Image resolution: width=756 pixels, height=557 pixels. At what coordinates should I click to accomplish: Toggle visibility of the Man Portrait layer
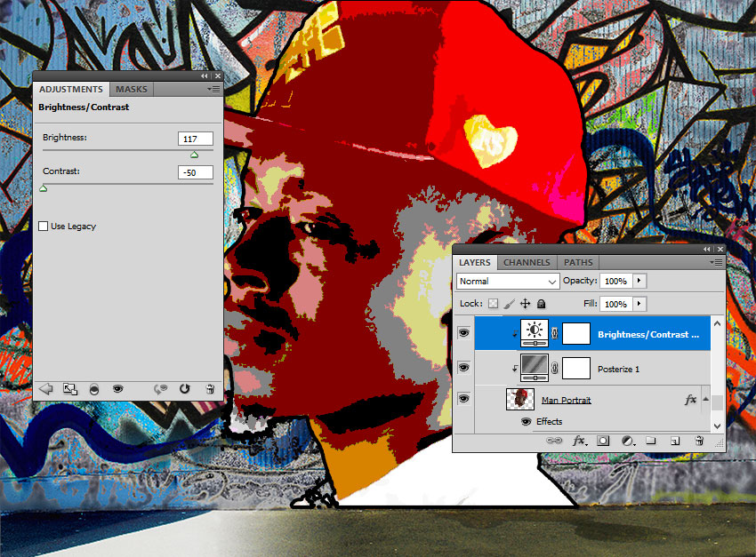pyautogui.click(x=462, y=399)
